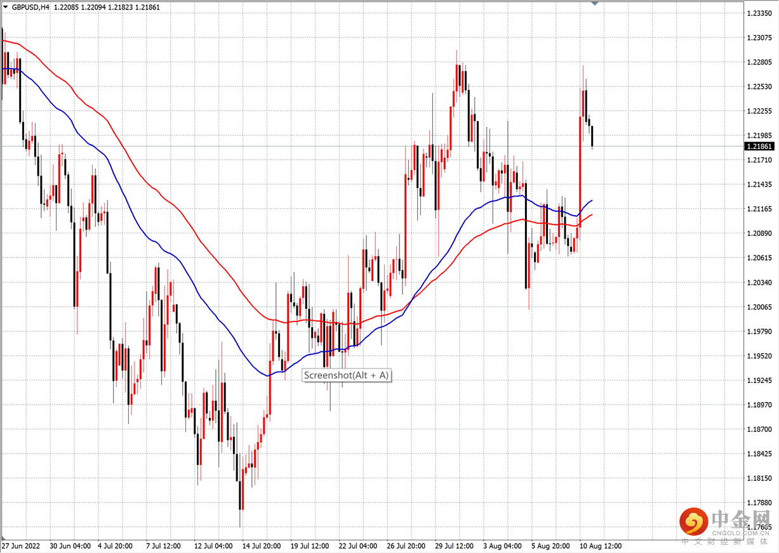Image resolution: width=779 pixels, height=553 pixels.
Task: Click time axis label 3 Aug 04:00
Action: (502, 546)
